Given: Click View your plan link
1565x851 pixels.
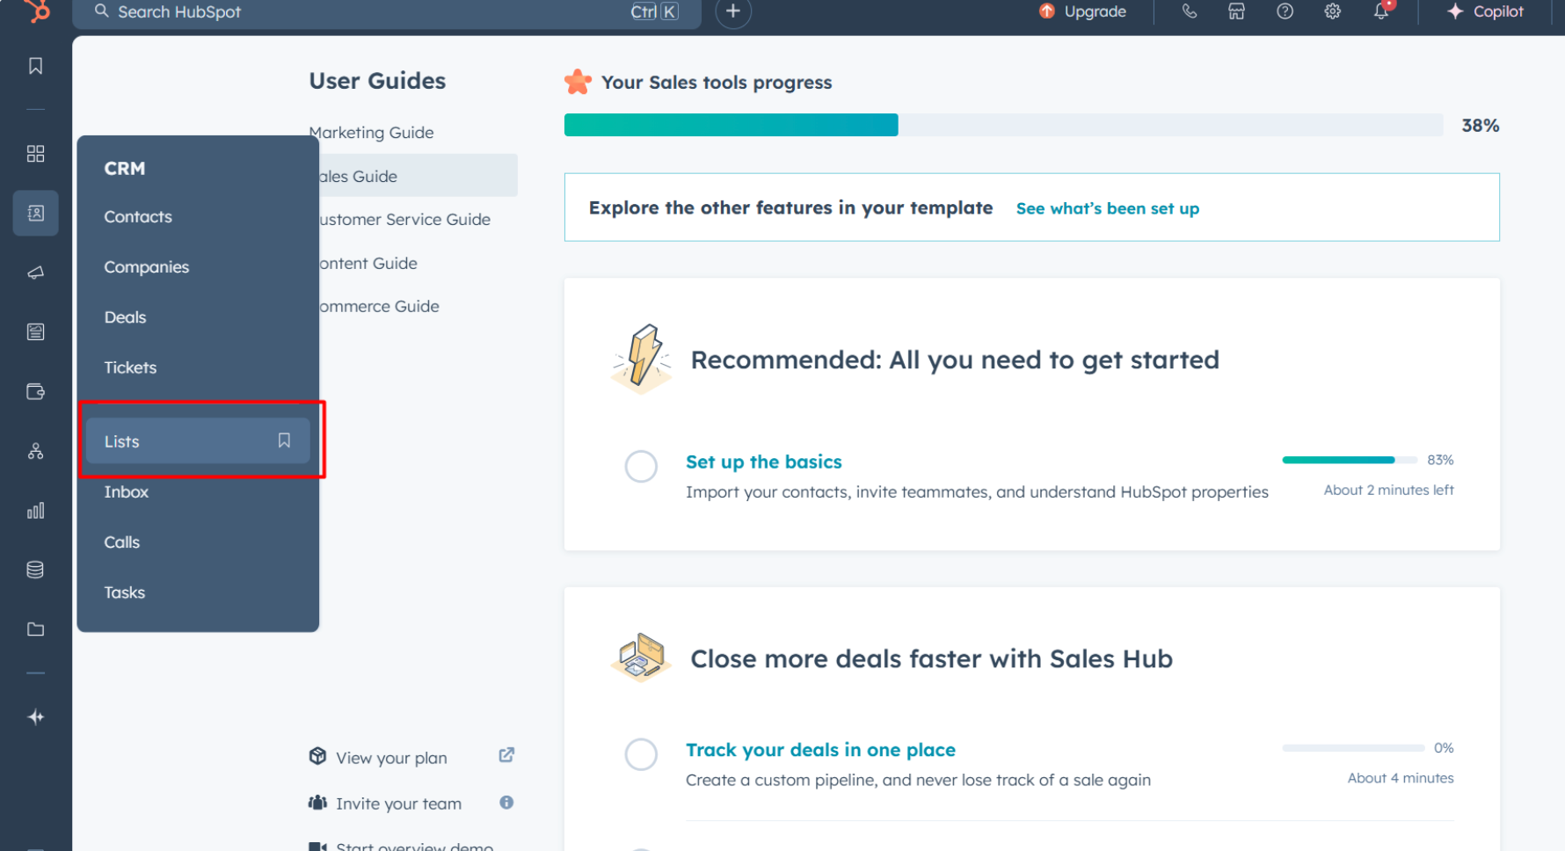Looking at the screenshot, I should coord(391,758).
